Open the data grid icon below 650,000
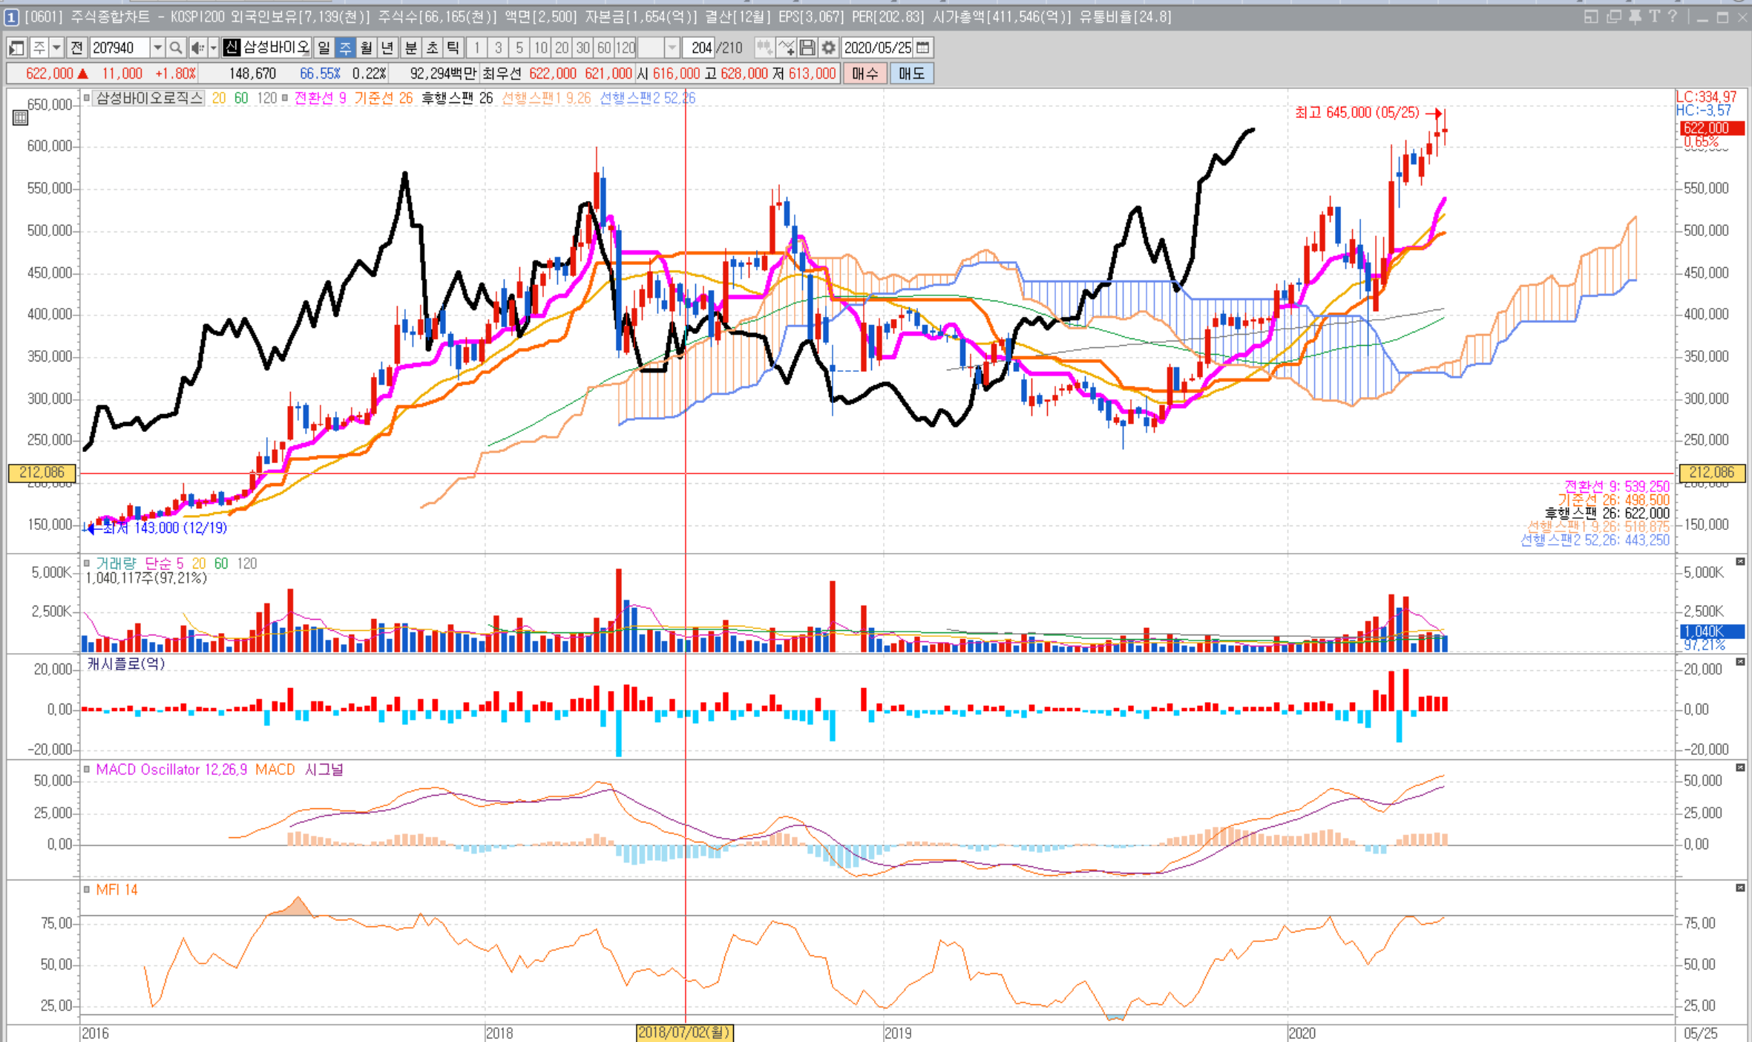This screenshot has height=1042, width=1752. coord(20,117)
